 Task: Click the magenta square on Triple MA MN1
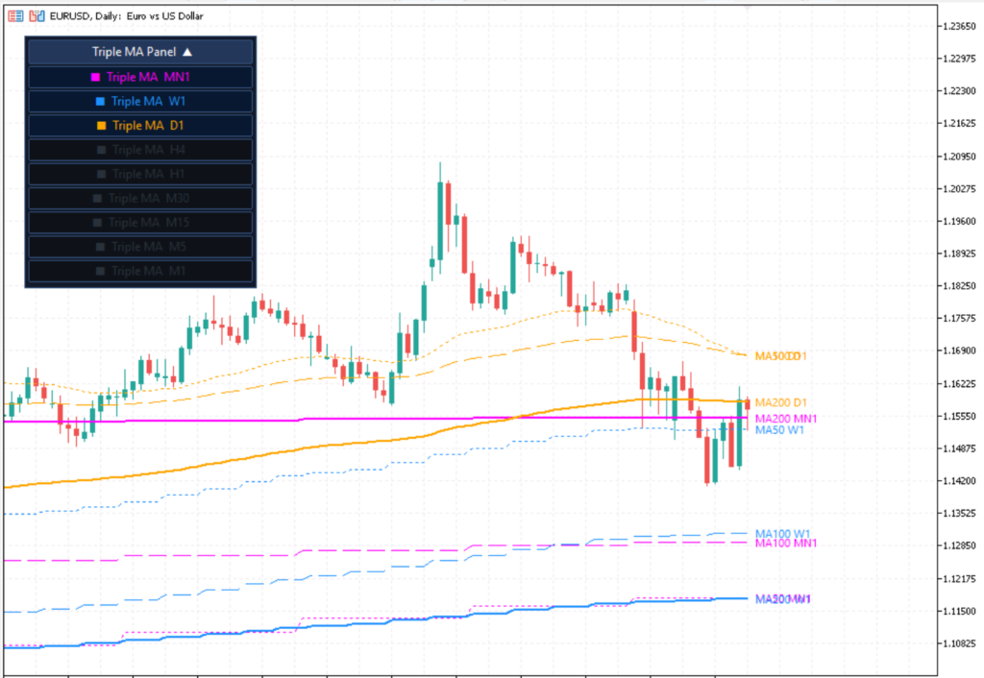coord(98,77)
